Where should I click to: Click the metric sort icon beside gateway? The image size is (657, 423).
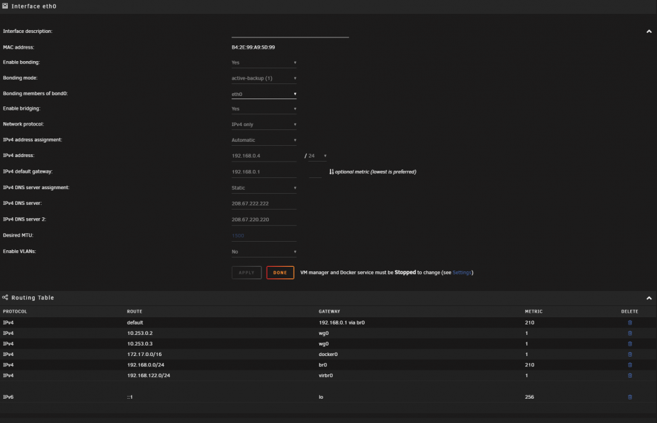click(331, 171)
